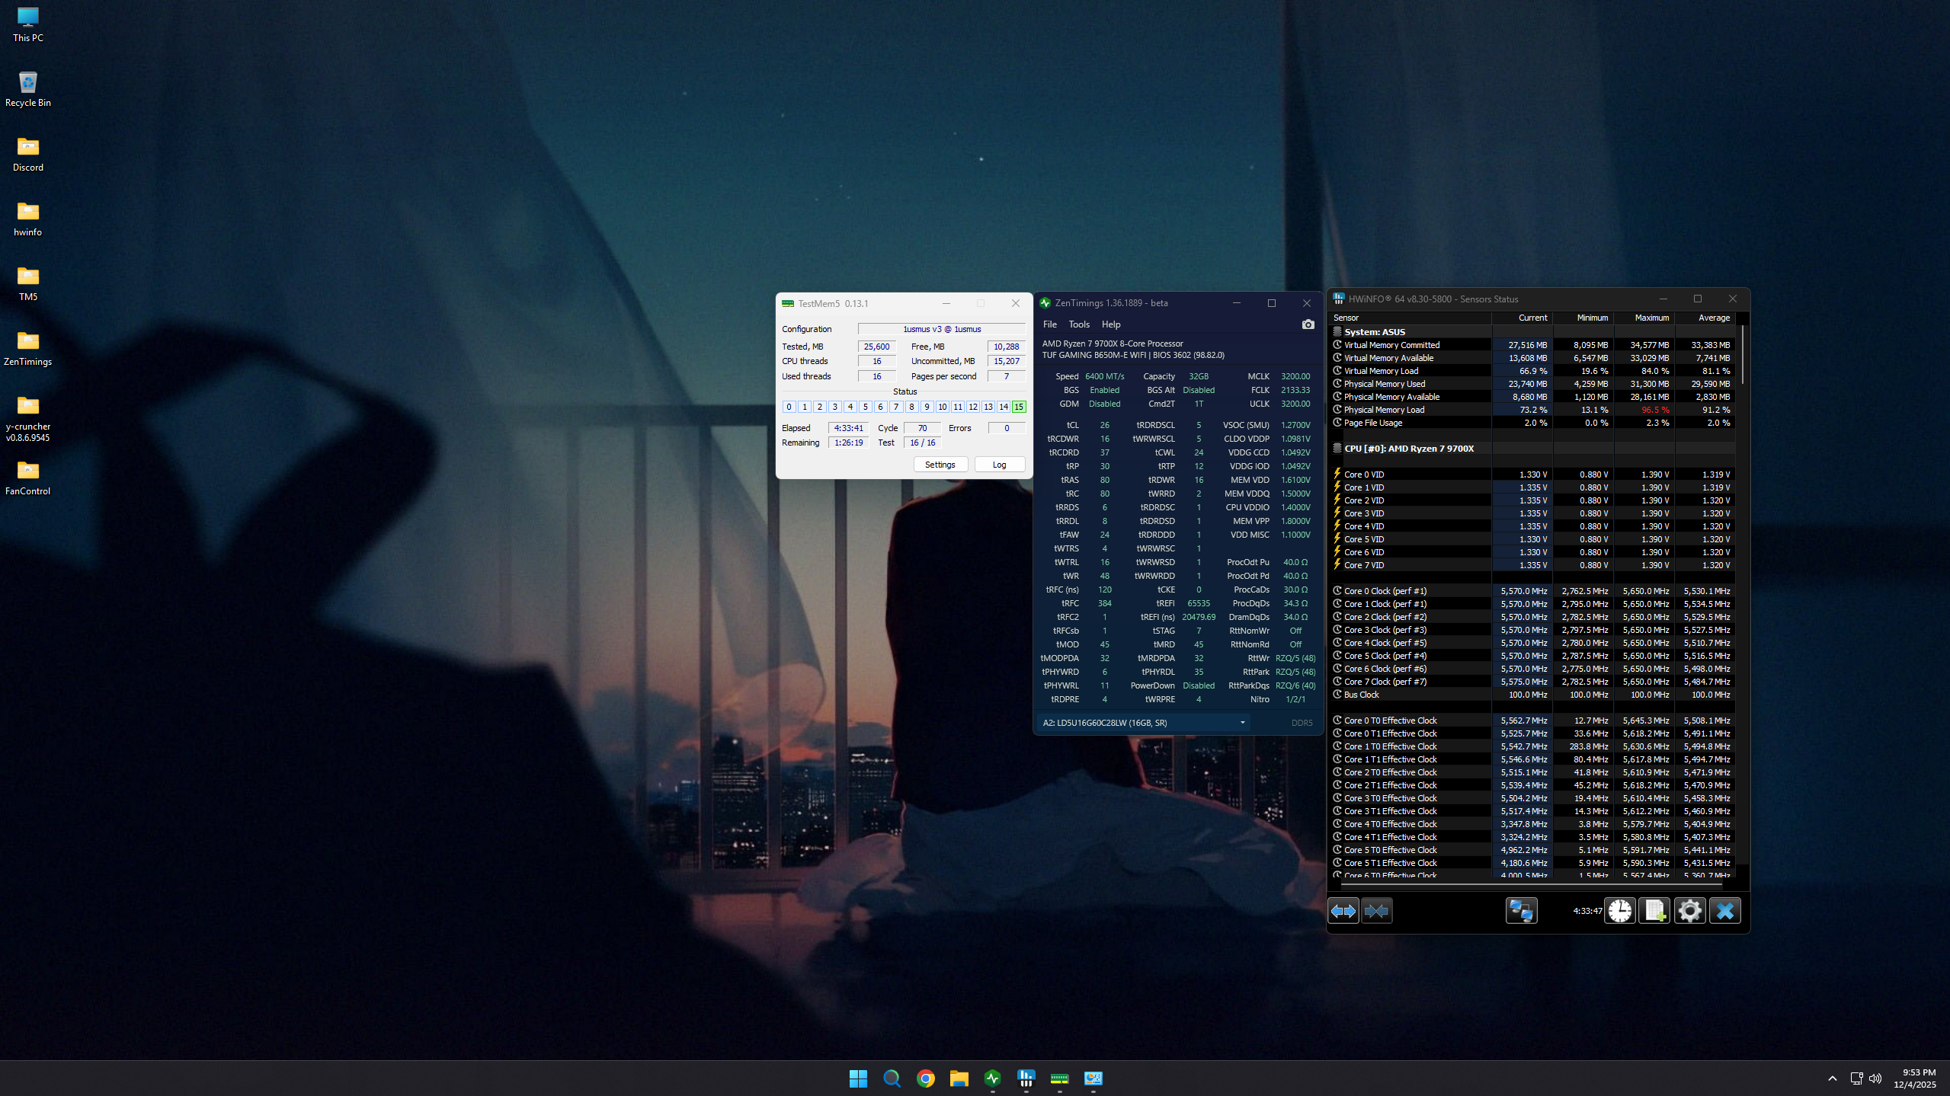Open the Recycle Bin desktop icon
Image resolution: width=1950 pixels, height=1096 pixels.
tap(28, 89)
